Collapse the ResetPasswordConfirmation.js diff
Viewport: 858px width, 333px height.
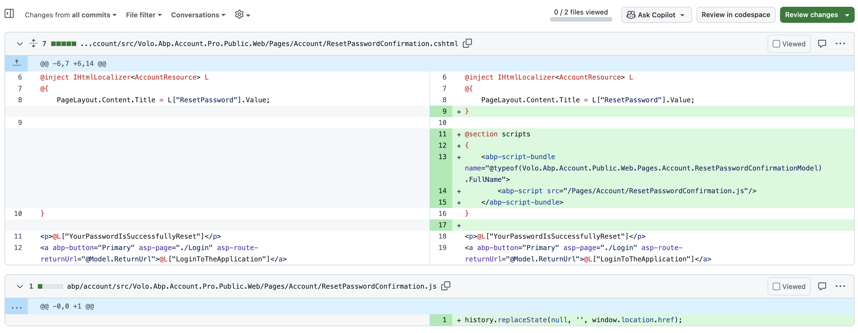[x=20, y=286]
